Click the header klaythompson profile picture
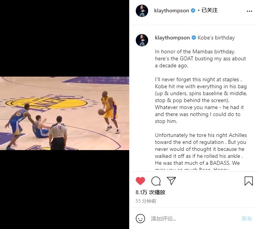This screenshot has width=258, height=229. 142,11
